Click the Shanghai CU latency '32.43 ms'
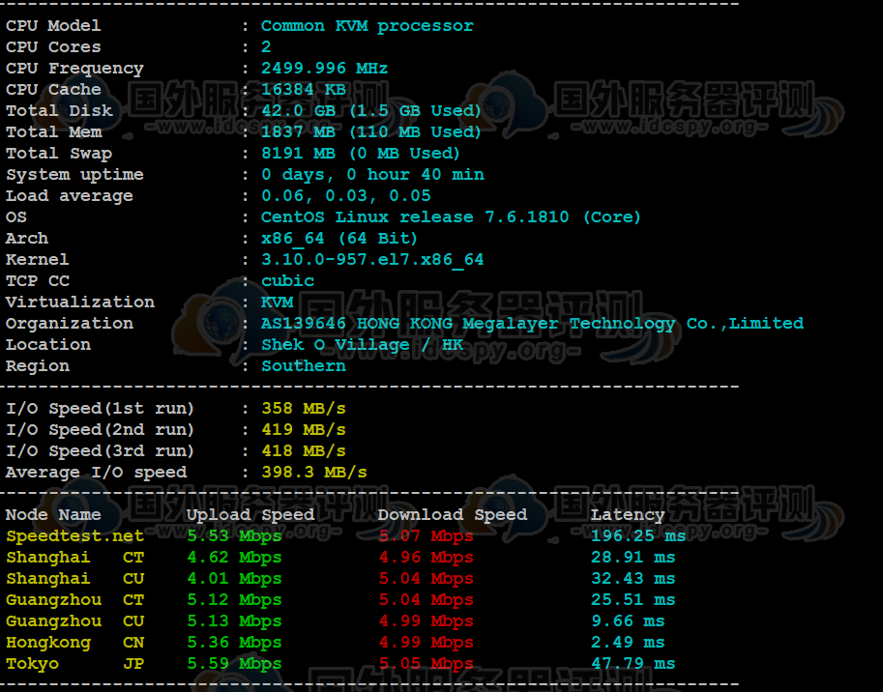This screenshot has width=883, height=692. tap(633, 579)
